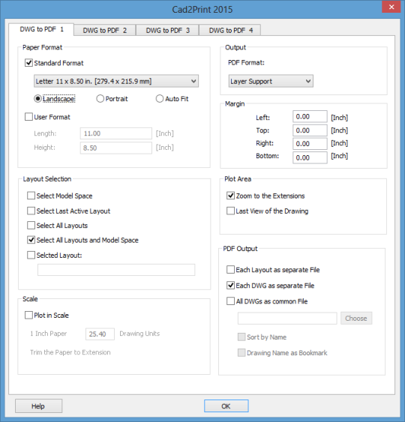Click the Right margin field
This screenshot has width=405, height=422.
[x=310, y=144]
